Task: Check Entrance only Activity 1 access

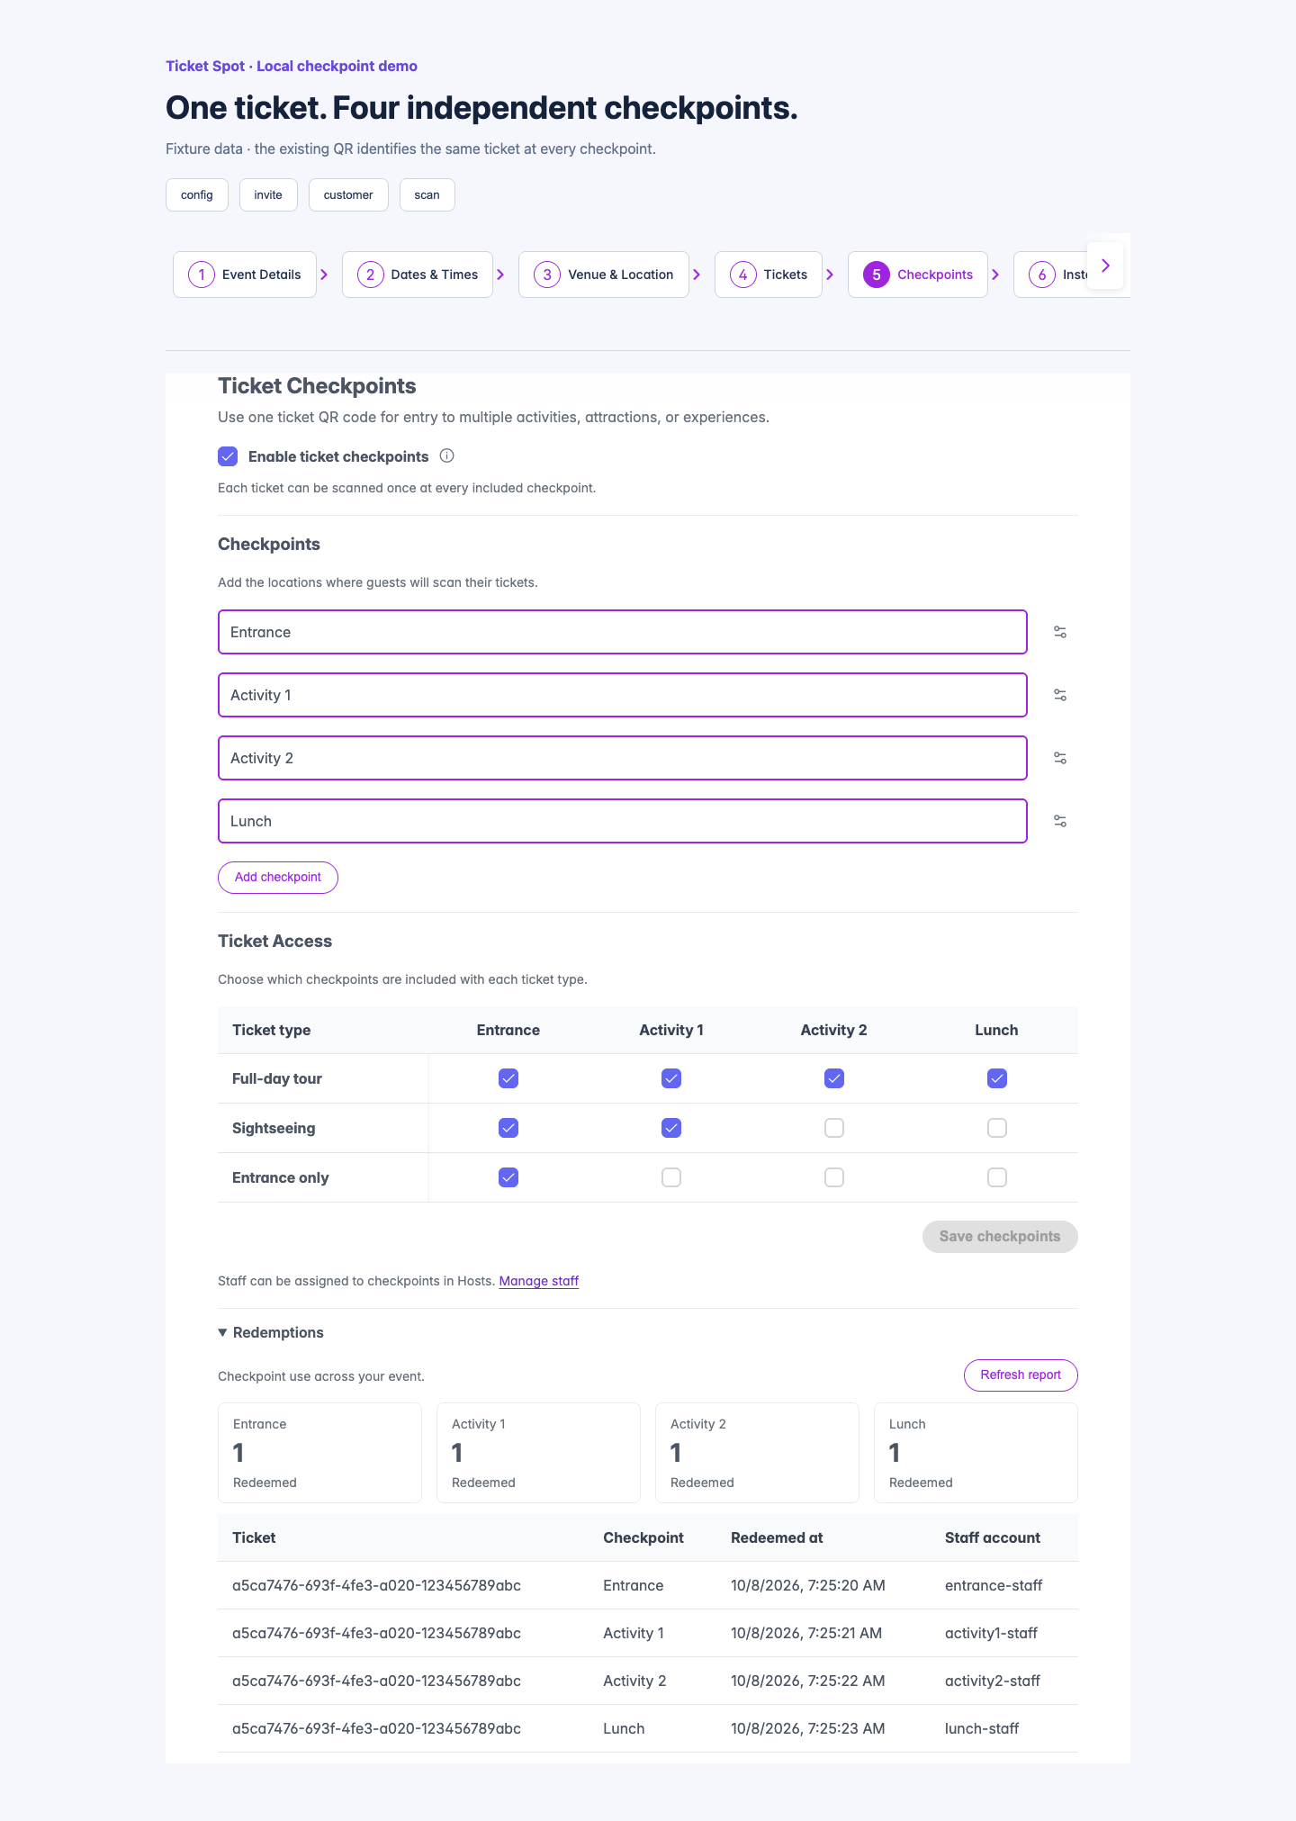Action: tap(671, 1177)
